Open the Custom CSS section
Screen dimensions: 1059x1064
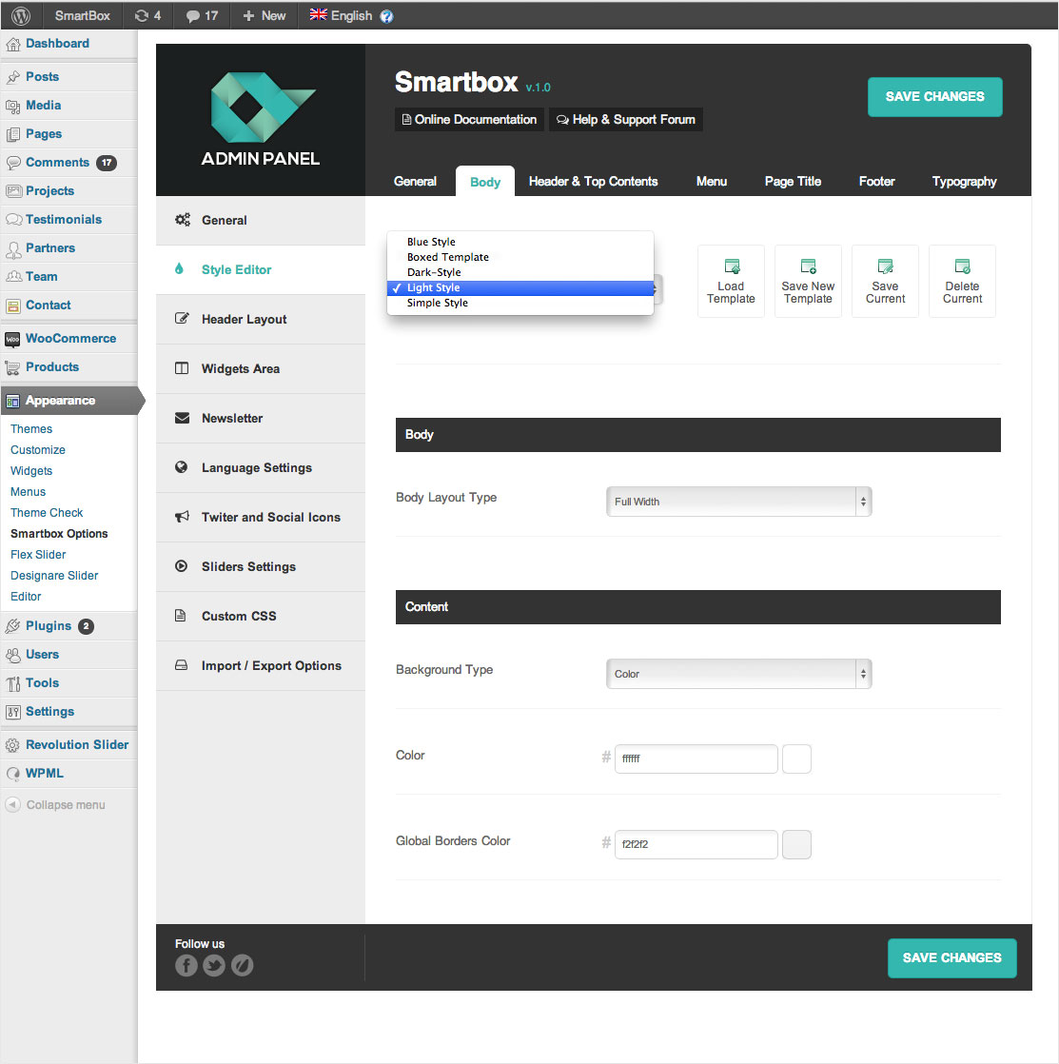pyautogui.click(x=238, y=616)
